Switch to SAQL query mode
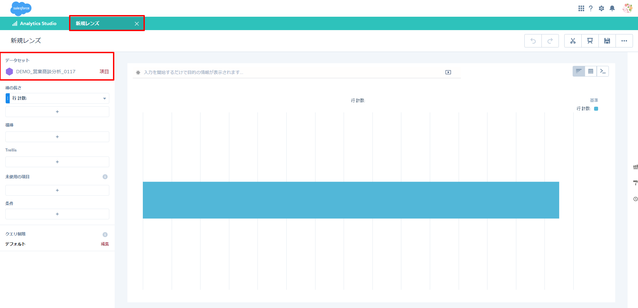The height and width of the screenshot is (308, 638). [x=603, y=71]
